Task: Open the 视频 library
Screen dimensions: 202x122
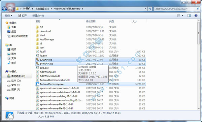Action: (x=12, y=49)
